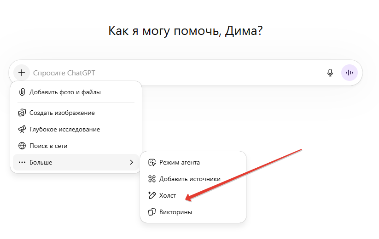This screenshot has width=379, height=239.
Task: Click the cards icon beside Викторины
Action: tap(152, 212)
